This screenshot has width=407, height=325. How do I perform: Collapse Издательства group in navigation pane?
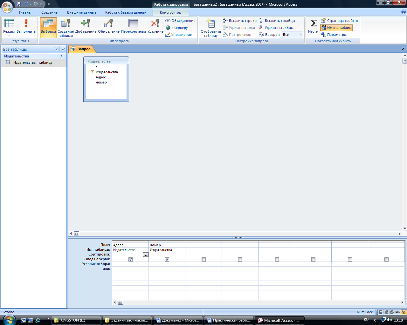pyautogui.click(x=61, y=56)
